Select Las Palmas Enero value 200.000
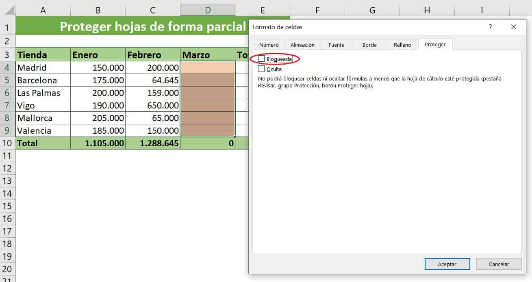The image size is (532, 282). 98,93
